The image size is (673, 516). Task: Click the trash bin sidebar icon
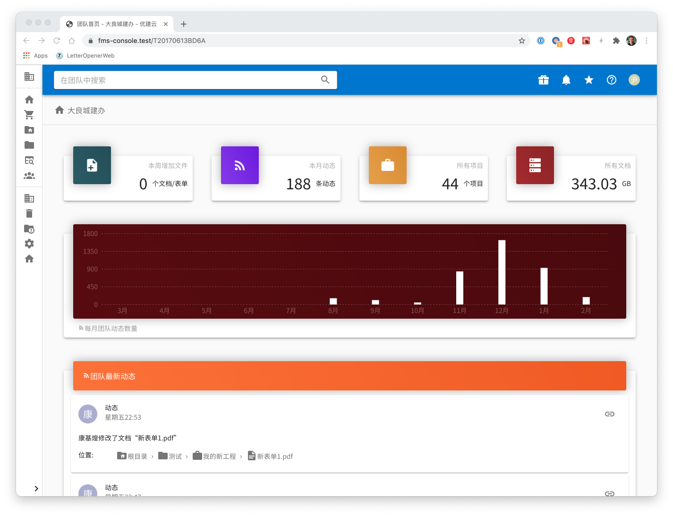click(29, 213)
